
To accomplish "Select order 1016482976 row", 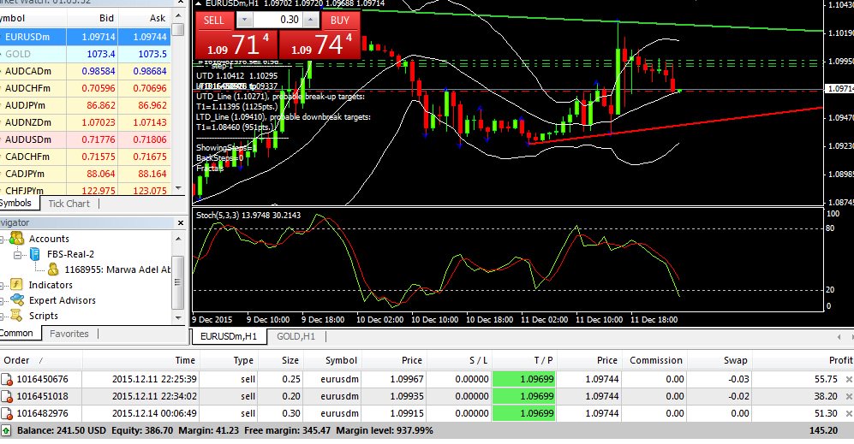I will coord(427,413).
